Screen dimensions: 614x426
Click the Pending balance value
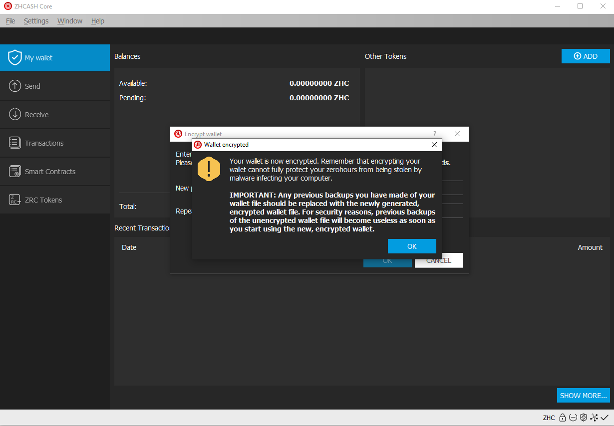319,98
